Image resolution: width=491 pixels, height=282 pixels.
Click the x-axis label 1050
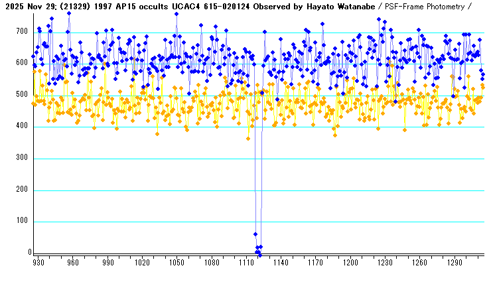point(176,263)
